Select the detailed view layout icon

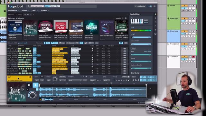tap(121, 43)
